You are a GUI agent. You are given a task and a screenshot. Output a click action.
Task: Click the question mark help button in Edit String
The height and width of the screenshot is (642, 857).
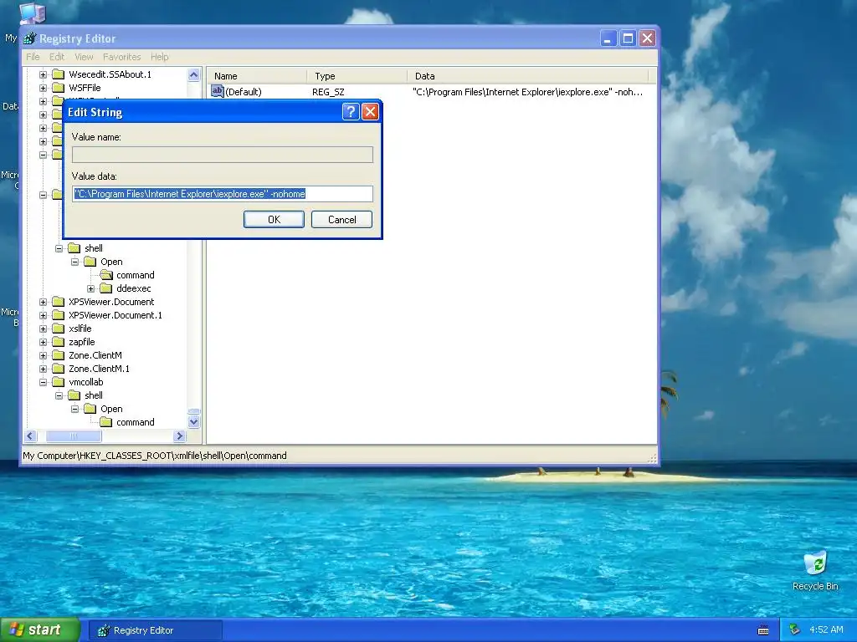pos(351,112)
